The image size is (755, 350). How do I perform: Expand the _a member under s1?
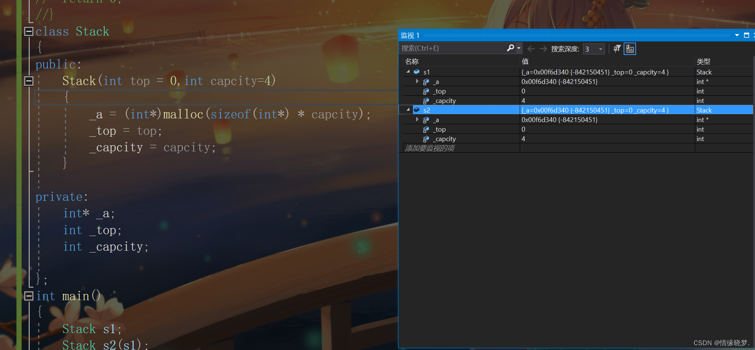pyautogui.click(x=417, y=81)
